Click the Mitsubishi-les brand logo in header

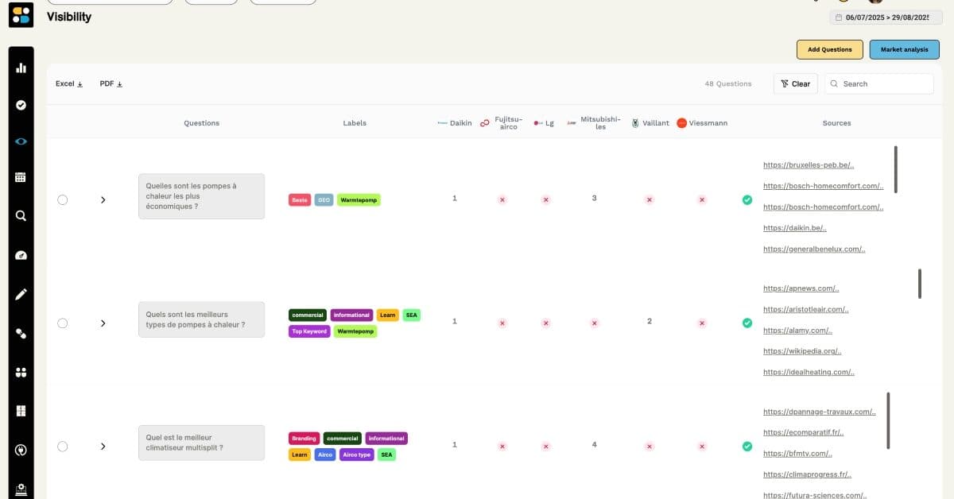[x=572, y=123]
